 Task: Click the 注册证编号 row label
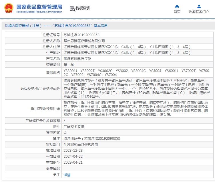coord(51,35)
